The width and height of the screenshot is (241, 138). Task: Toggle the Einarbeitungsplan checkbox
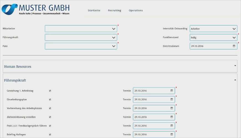pos(50,99)
